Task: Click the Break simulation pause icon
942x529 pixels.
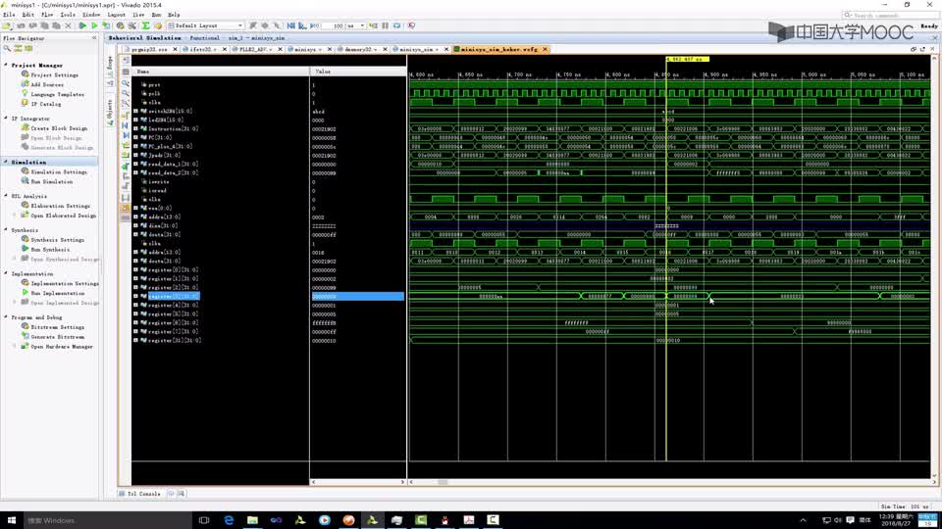Action: (385, 25)
